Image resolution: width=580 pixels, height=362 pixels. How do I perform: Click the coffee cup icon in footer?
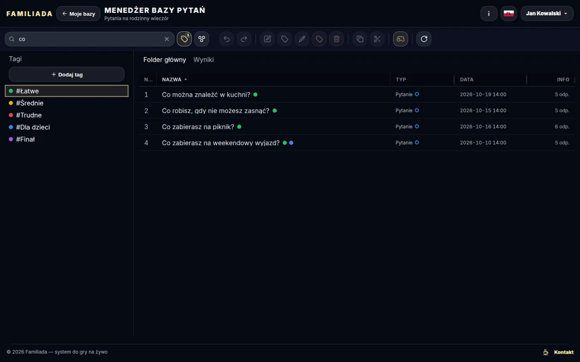546,352
